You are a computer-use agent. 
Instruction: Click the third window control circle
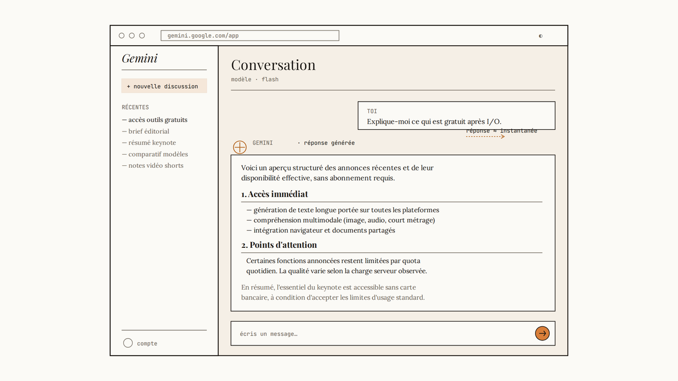(x=142, y=36)
